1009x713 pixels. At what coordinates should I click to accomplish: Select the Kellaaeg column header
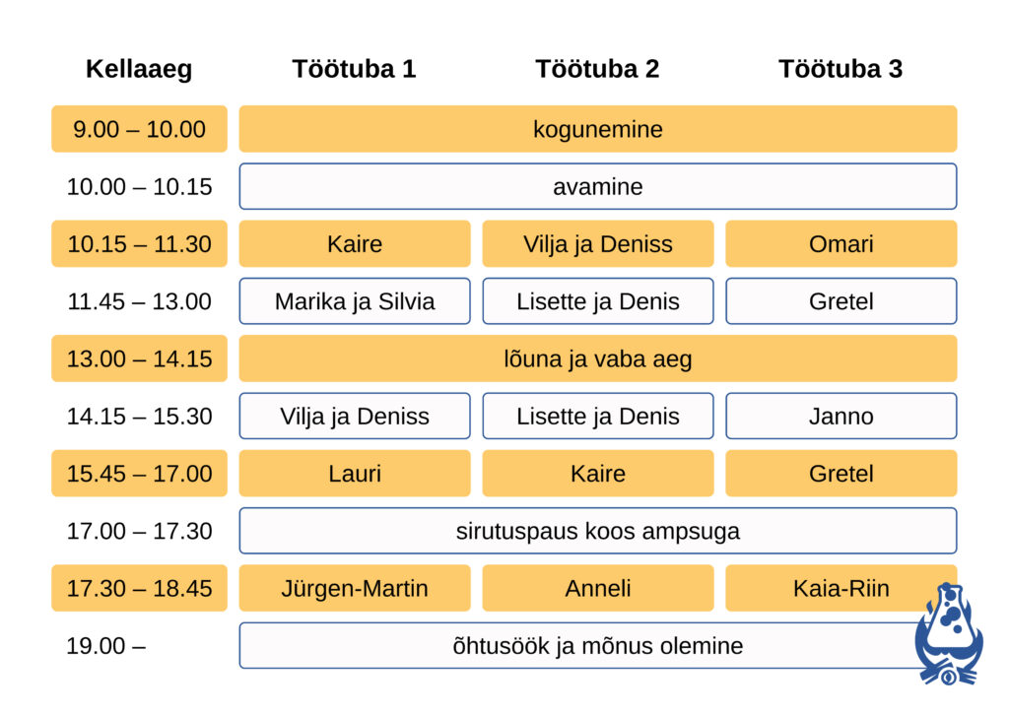click(x=139, y=69)
